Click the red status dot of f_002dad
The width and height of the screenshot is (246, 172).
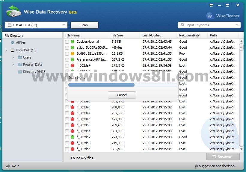coord(72,107)
